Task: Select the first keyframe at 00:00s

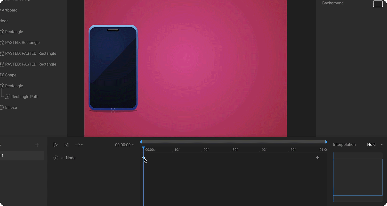Action: tap(143, 158)
